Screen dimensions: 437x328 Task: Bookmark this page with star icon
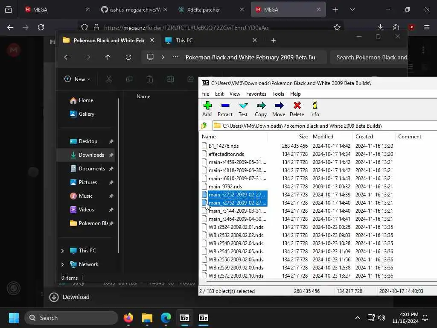(x=337, y=27)
